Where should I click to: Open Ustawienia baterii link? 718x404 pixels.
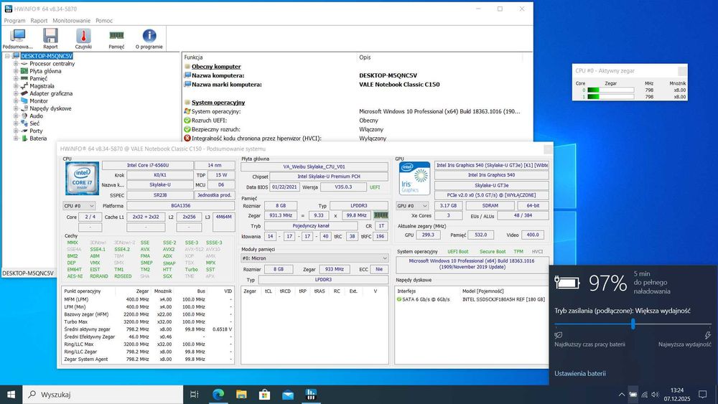(x=579, y=373)
